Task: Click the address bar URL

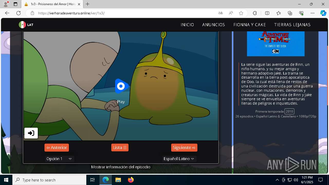Action: click(x=71, y=13)
